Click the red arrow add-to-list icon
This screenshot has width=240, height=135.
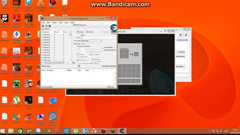pyautogui.click(x=73, y=63)
